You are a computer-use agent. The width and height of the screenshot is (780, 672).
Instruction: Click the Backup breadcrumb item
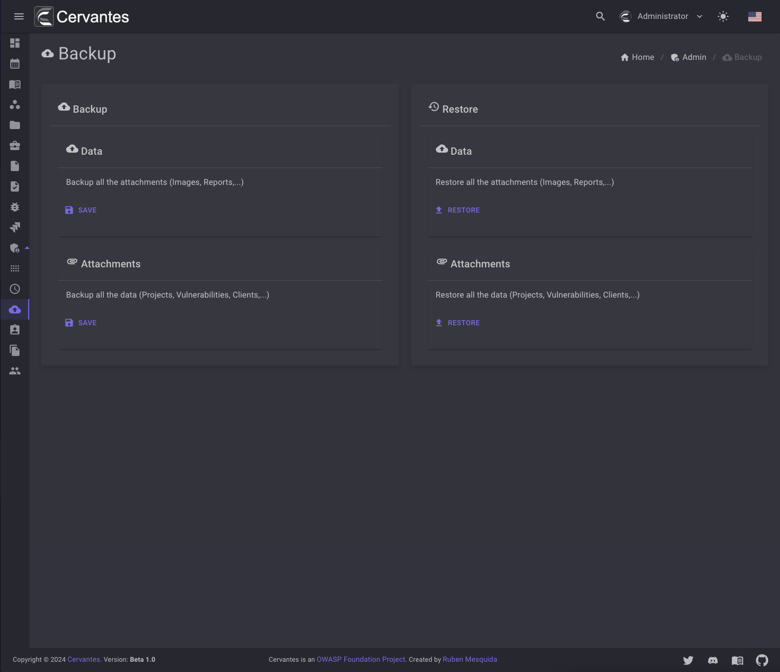click(x=742, y=57)
